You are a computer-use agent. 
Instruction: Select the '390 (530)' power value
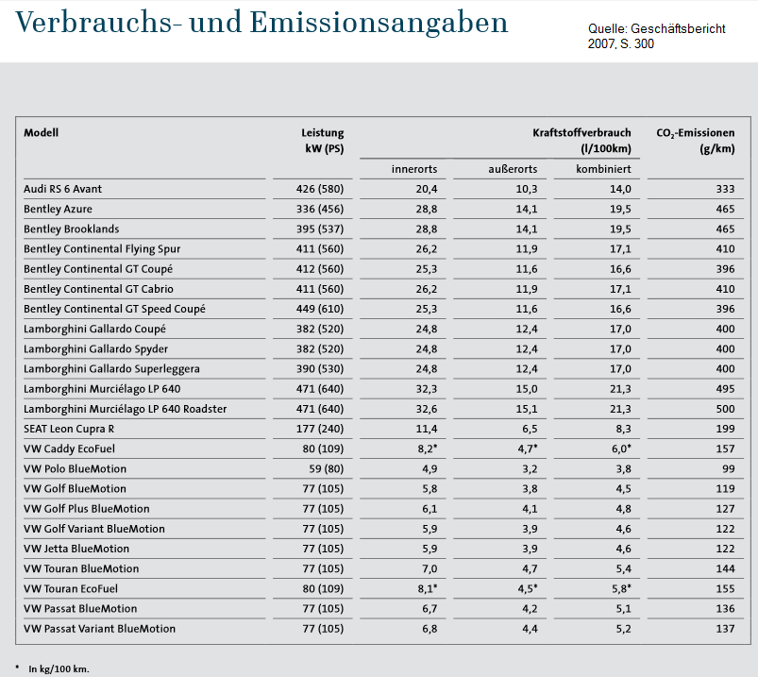coord(320,368)
